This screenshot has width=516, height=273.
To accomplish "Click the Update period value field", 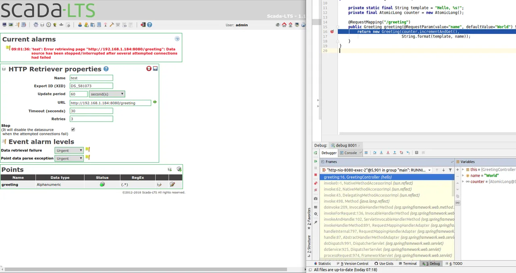I will 79,94.
